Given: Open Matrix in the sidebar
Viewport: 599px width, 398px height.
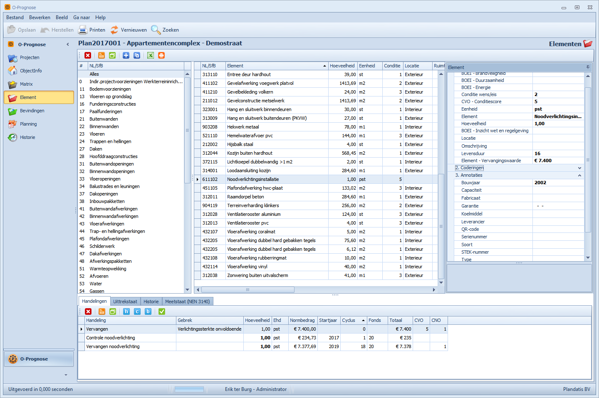Looking at the screenshot, I should [x=39, y=84].
